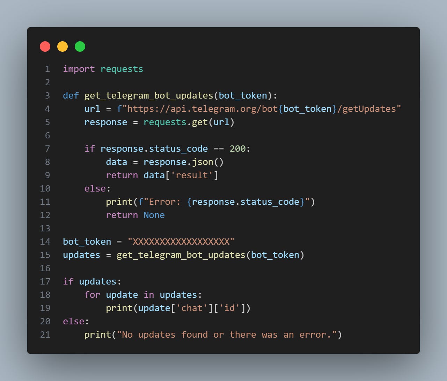Image resolution: width=447 pixels, height=381 pixels.
Task: Click the 200 status code number
Action: pos(238,149)
